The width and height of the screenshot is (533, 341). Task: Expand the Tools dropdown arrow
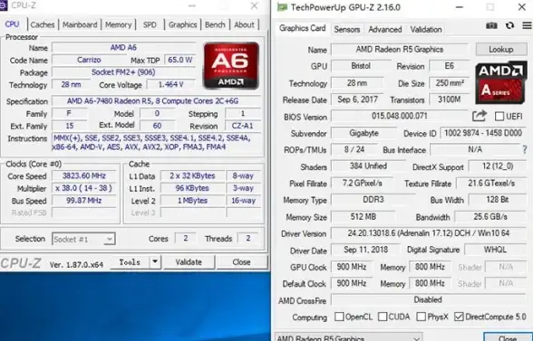(x=155, y=261)
